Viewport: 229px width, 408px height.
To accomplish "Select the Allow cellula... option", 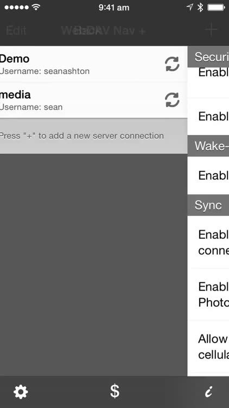I will [208, 347].
